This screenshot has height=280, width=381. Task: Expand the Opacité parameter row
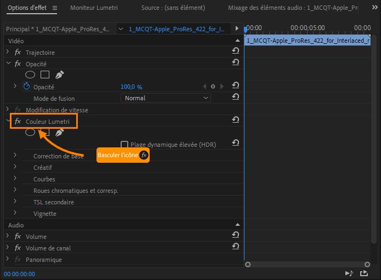point(15,86)
